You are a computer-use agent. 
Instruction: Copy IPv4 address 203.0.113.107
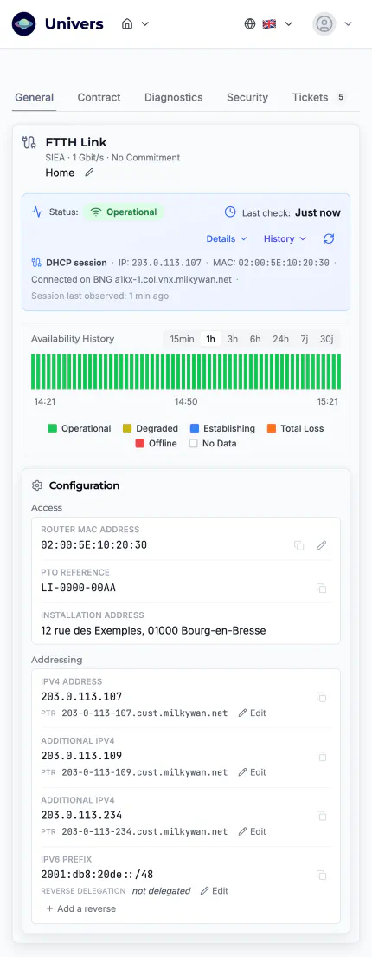pos(322,697)
